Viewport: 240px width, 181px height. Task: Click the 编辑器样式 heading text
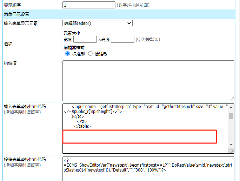(74, 48)
